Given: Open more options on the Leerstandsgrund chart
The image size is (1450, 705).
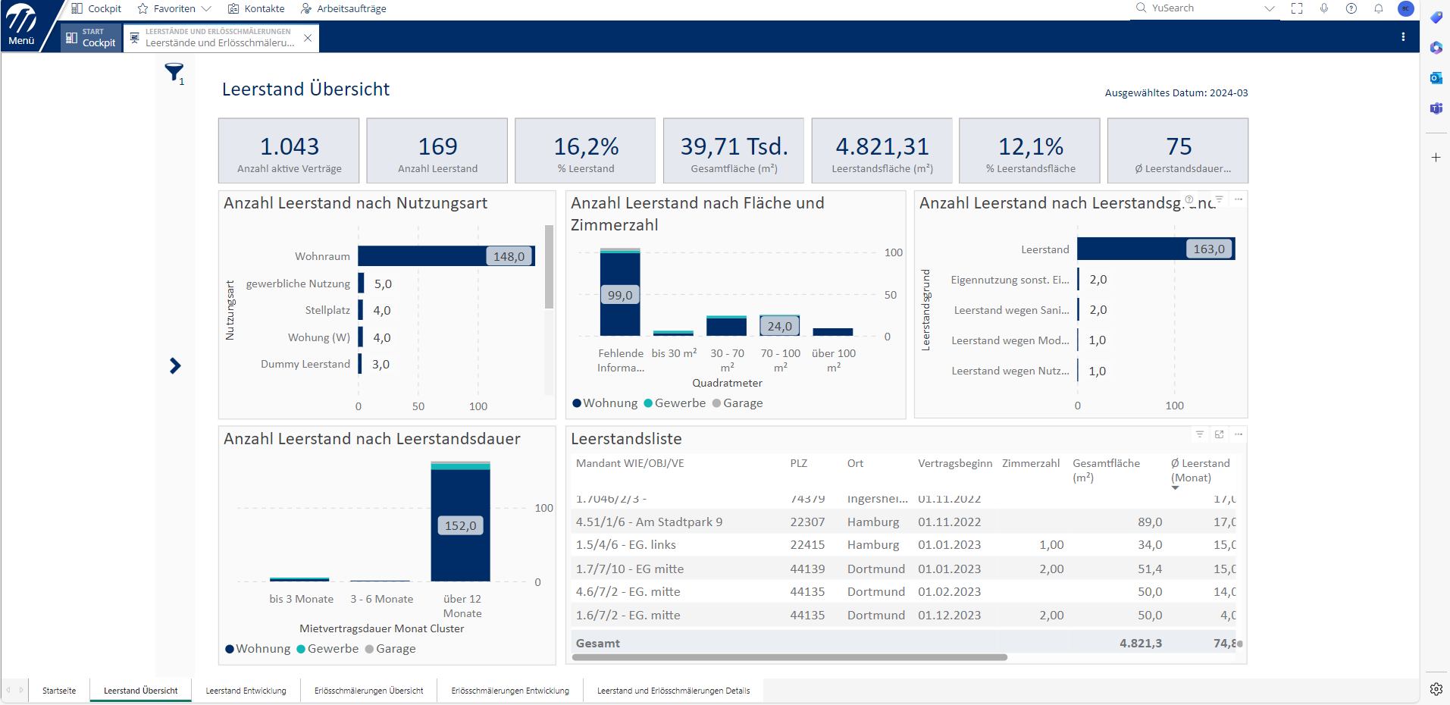Looking at the screenshot, I should (x=1239, y=199).
